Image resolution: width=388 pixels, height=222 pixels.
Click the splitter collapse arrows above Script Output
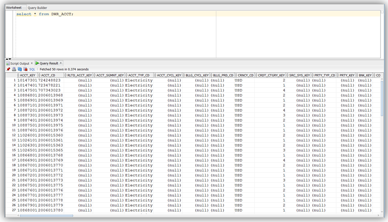point(8,59)
